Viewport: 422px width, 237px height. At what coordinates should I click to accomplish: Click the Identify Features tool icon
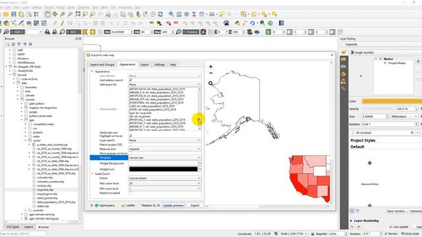(x=171, y=14)
